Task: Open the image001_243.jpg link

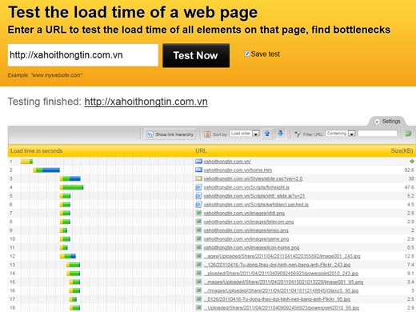Action: tap(282, 256)
